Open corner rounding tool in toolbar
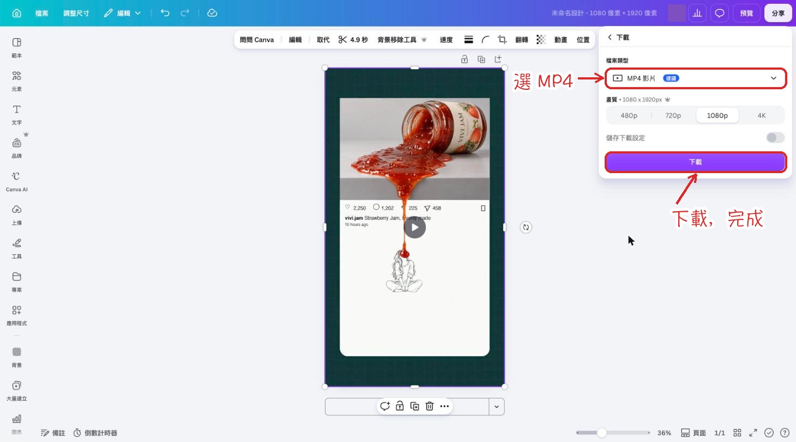 (x=485, y=39)
